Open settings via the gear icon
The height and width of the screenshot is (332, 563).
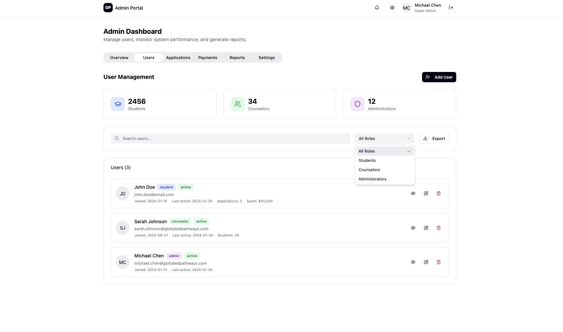pyautogui.click(x=392, y=8)
